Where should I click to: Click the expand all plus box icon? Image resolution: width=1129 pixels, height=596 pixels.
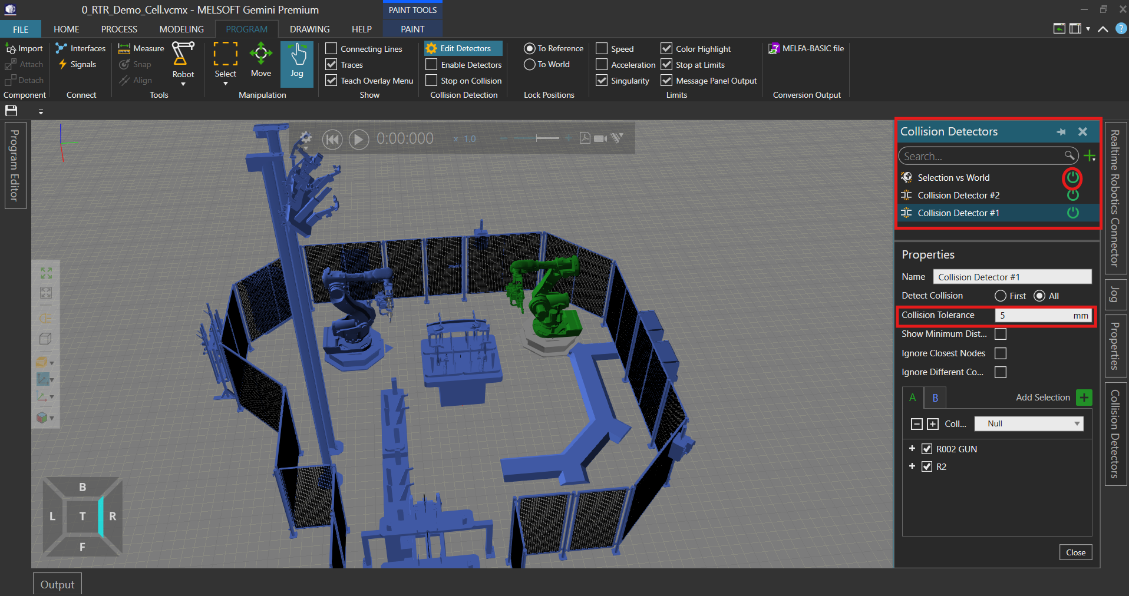click(x=933, y=424)
